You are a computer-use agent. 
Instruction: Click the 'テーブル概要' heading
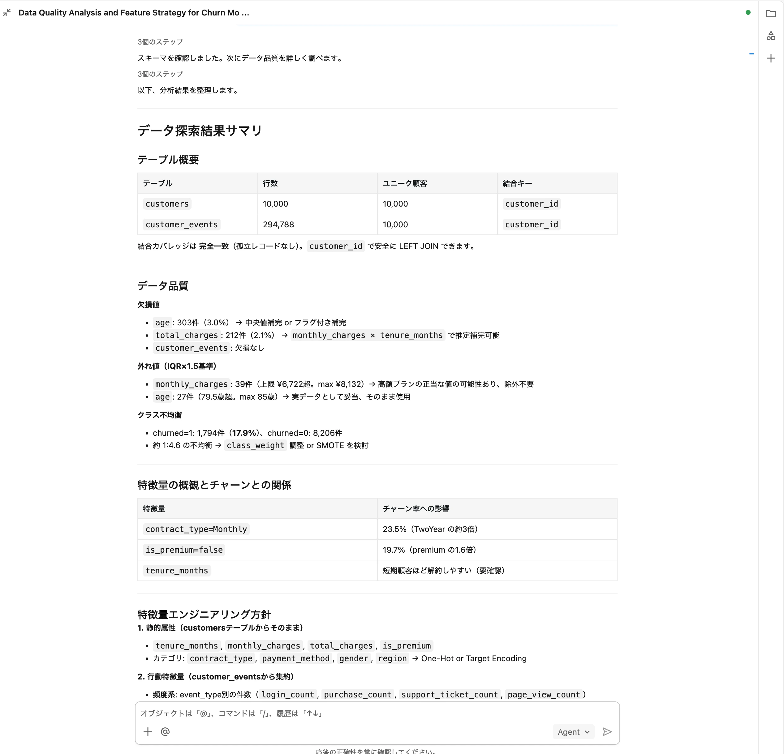coord(168,160)
